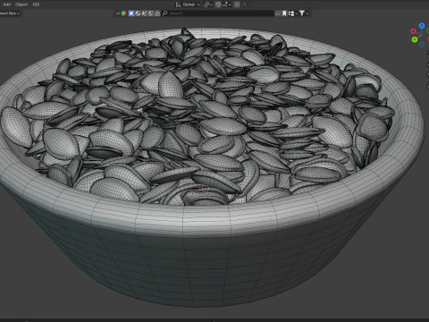The width and height of the screenshot is (429, 322).
Task: Click the dim negative Z gizmo circle
Action: click(x=422, y=45)
